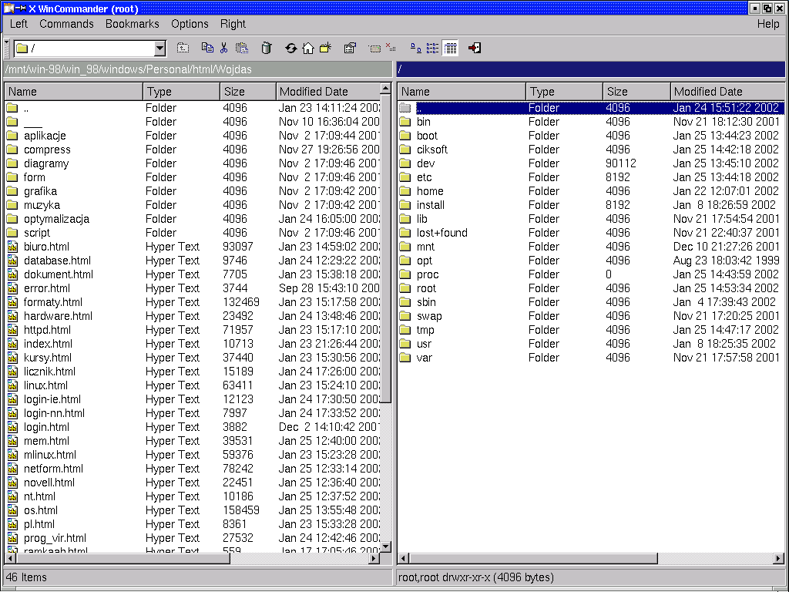Sort right panel by Name column
The width and height of the screenshot is (789, 592).
[x=462, y=92]
